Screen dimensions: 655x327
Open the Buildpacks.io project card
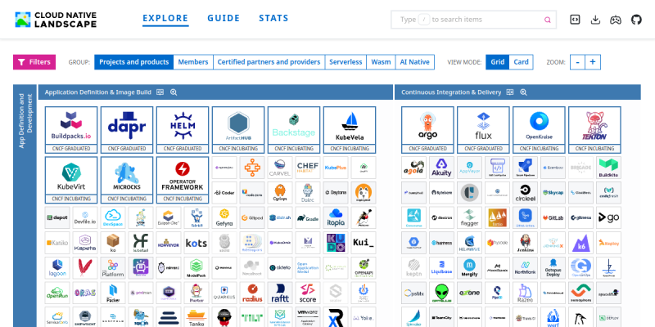point(71,130)
